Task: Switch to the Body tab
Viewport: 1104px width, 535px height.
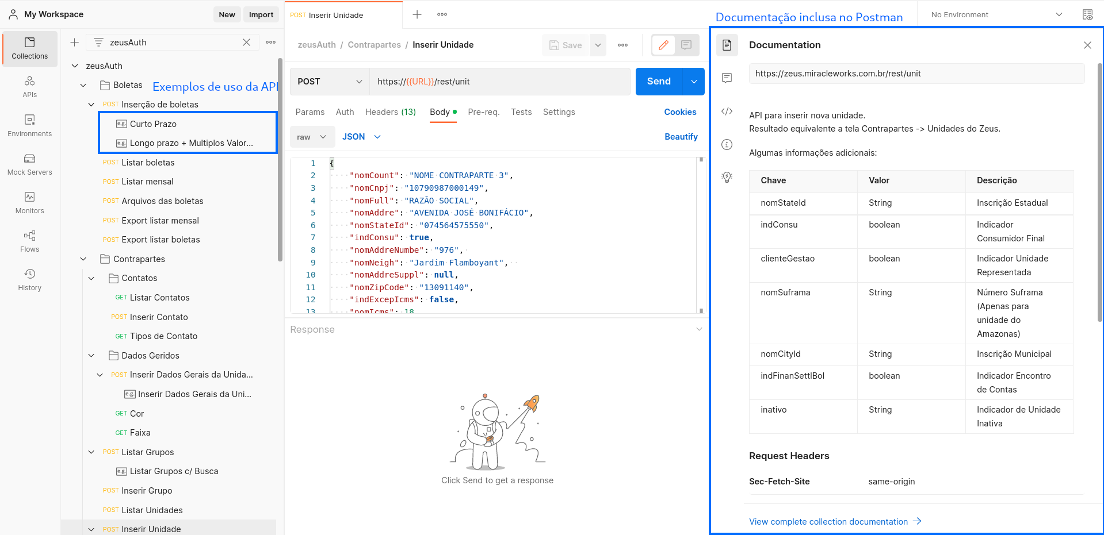Action: pyautogui.click(x=443, y=112)
